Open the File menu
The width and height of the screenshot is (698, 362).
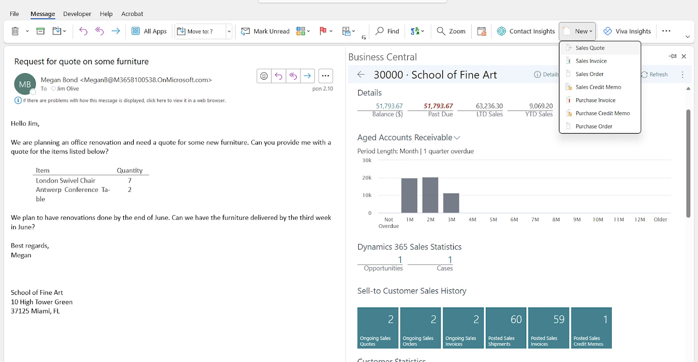click(x=14, y=14)
